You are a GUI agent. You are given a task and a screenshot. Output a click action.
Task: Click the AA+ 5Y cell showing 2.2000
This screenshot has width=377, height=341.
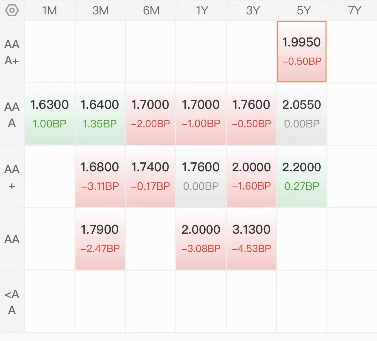302,176
